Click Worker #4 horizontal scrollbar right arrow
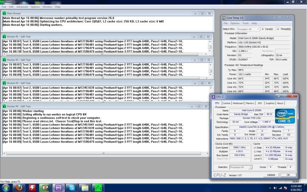 [207, 153]
